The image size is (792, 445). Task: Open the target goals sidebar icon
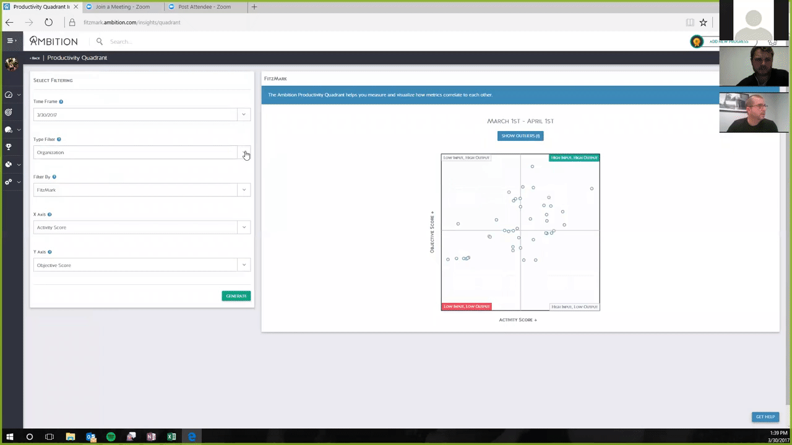pos(9,112)
